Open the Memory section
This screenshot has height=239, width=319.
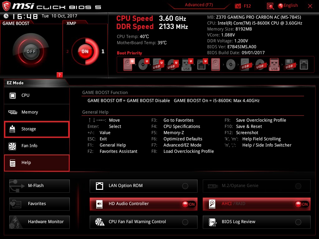37,112
